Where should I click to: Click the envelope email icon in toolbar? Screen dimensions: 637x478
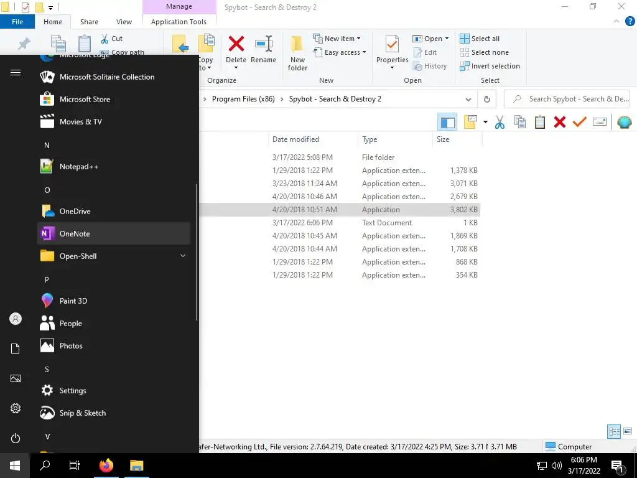click(x=600, y=121)
